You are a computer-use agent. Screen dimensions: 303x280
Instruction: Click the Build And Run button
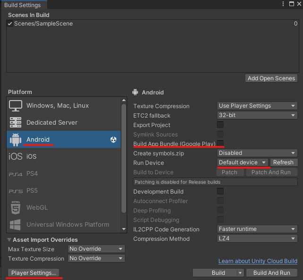point(272,273)
